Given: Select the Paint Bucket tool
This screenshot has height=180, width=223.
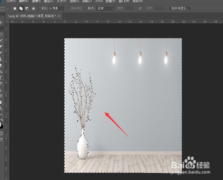Looking at the screenshot, I should [x=1, y=71].
